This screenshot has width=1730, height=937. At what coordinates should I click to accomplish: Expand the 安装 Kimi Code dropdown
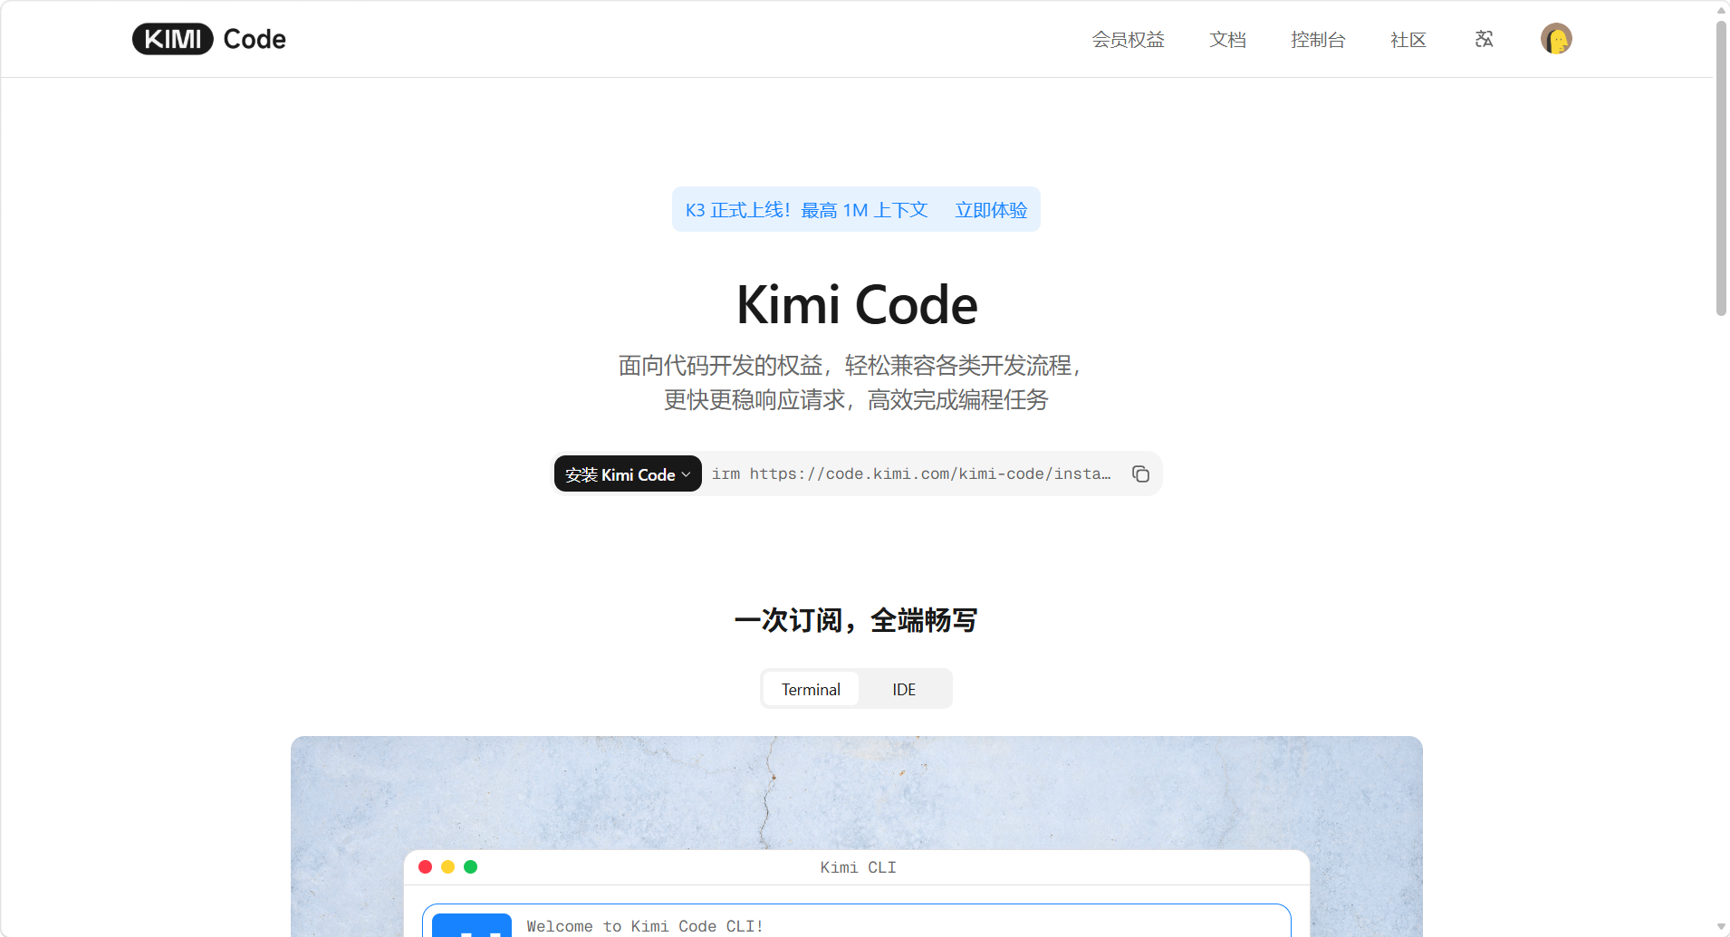pos(628,474)
